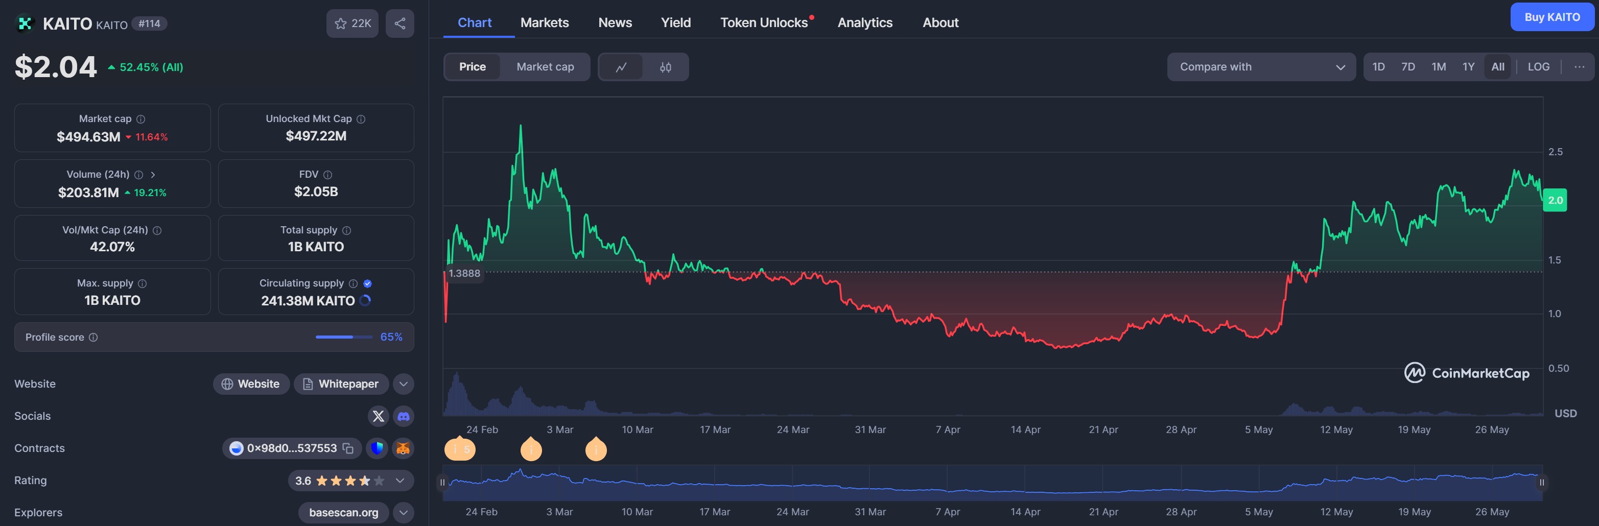Show FDV info icon

pos(328,175)
